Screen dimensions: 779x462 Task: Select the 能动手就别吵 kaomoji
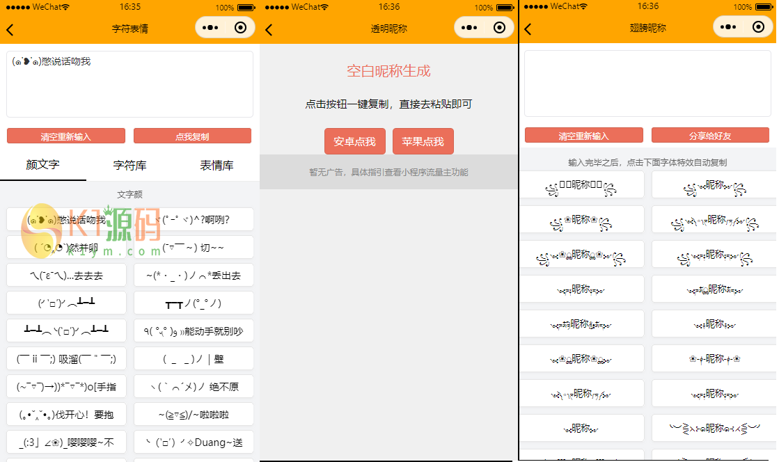(x=194, y=331)
